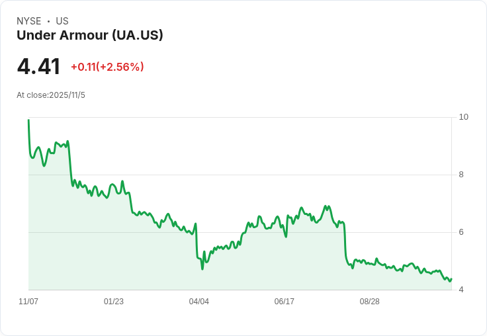The height and width of the screenshot is (336, 487).
Task: Click the sharp April low on the chart line
Action: (x=202, y=269)
